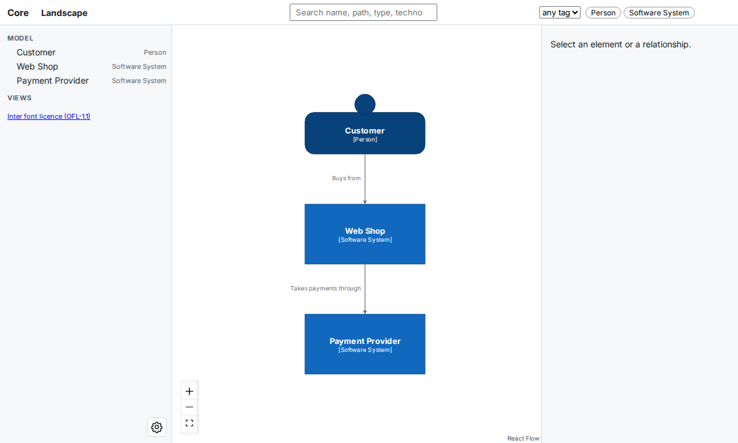738x443 pixels.
Task: Select the Payment Provider node in the diagram
Action: click(x=365, y=344)
